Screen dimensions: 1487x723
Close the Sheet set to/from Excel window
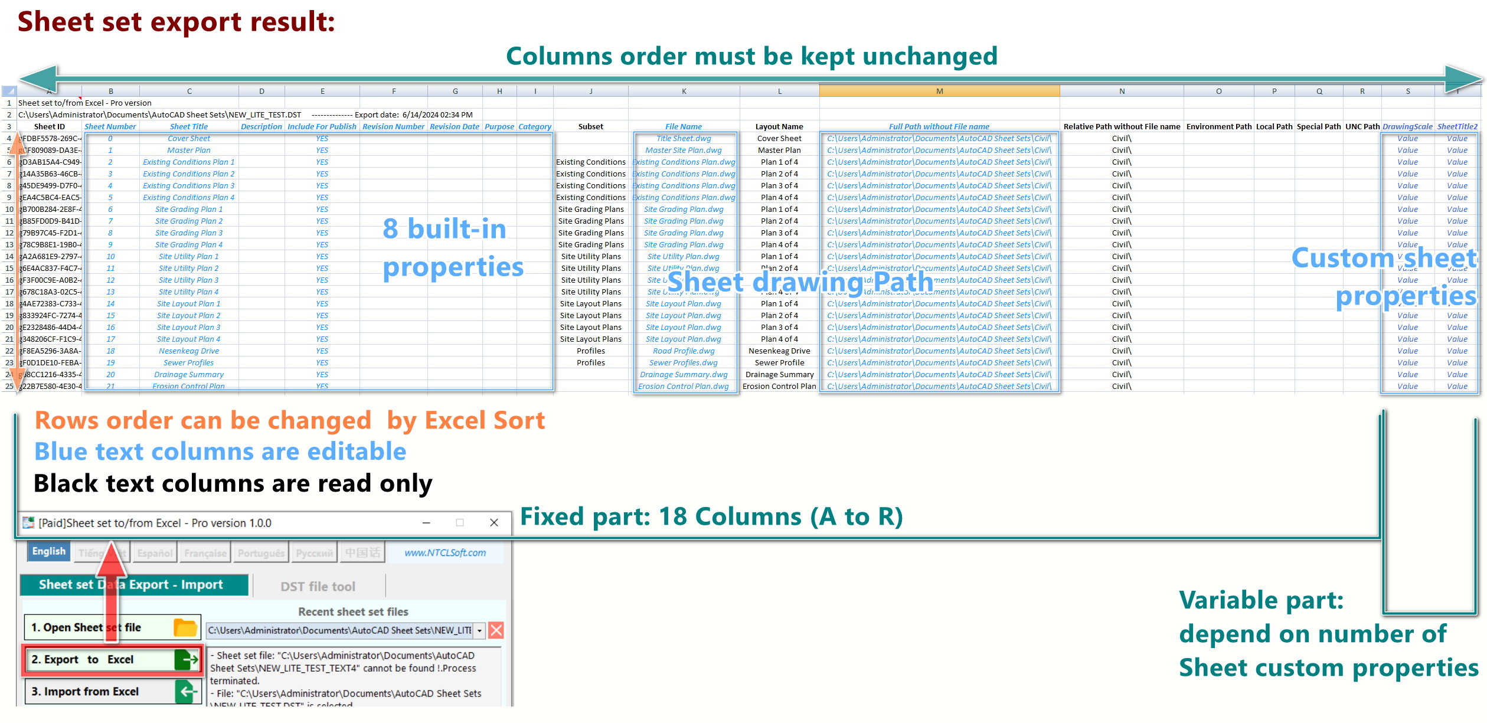[x=494, y=523]
